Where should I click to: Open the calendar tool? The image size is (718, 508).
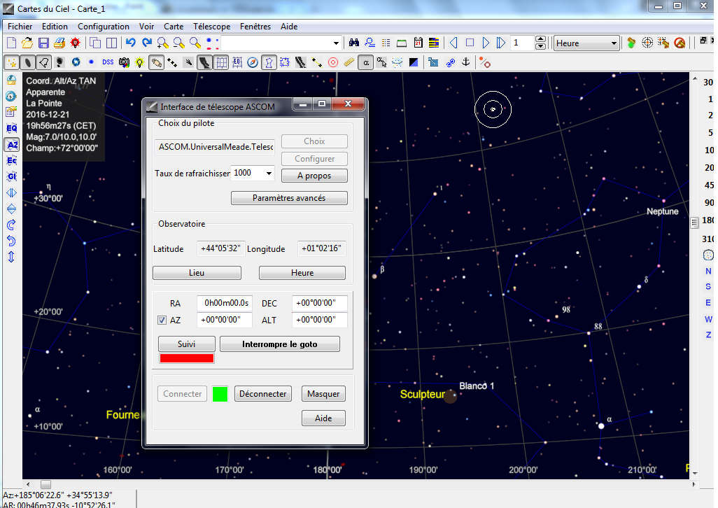coord(418,42)
